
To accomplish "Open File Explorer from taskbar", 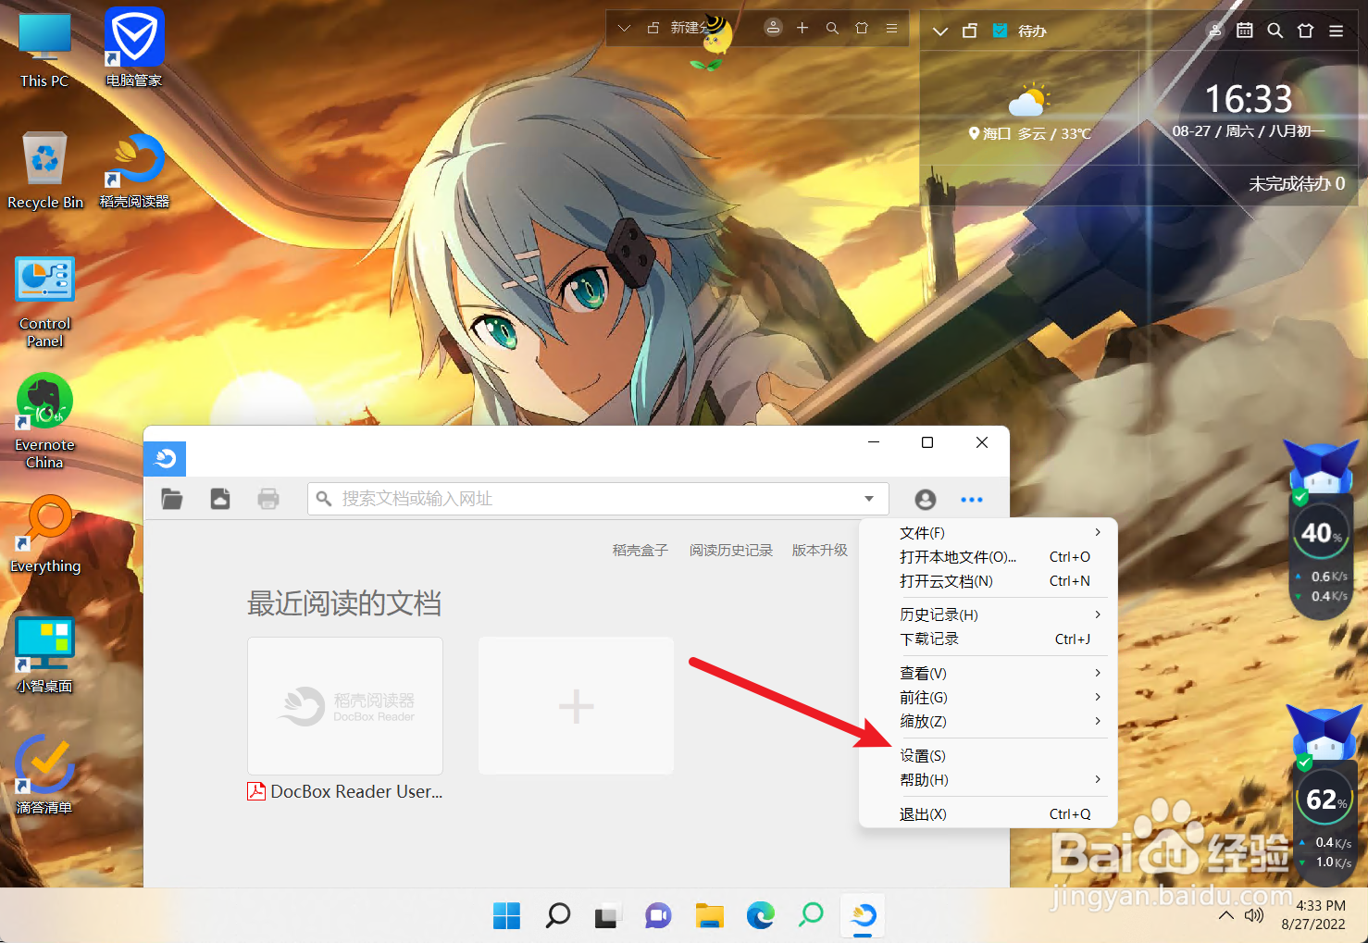I will click(709, 915).
